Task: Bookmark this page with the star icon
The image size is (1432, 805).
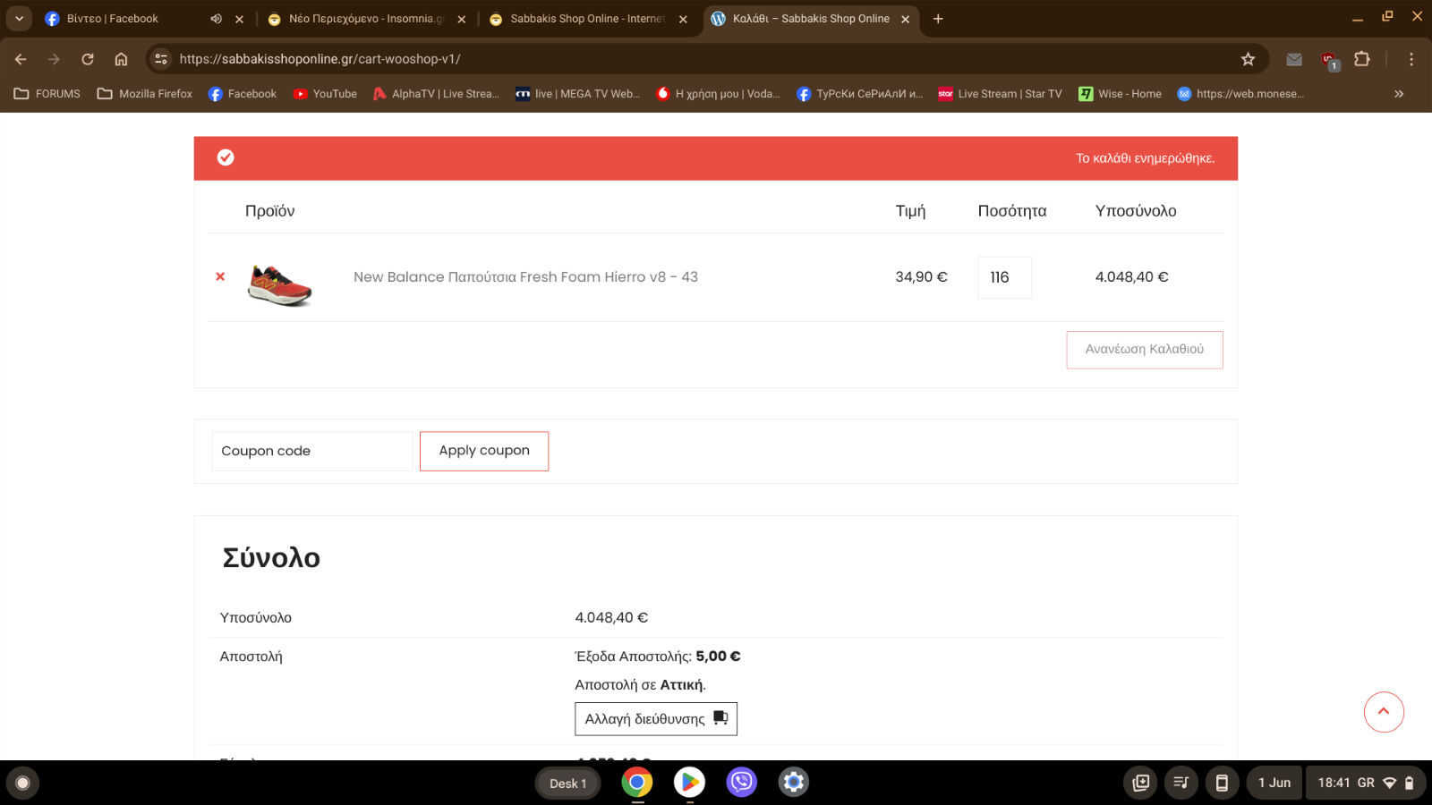Action: [x=1248, y=59]
